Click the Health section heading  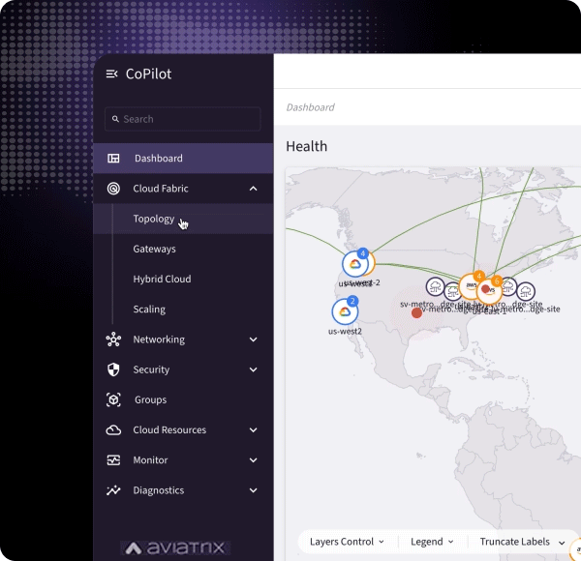(x=306, y=147)
